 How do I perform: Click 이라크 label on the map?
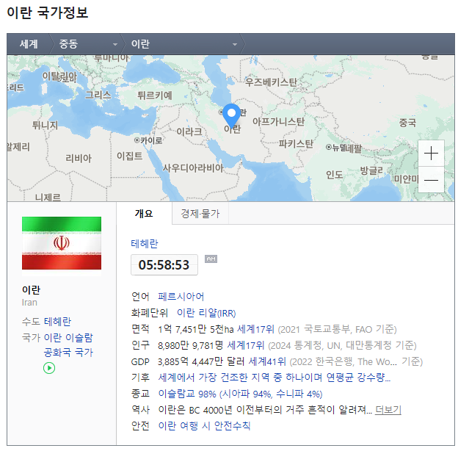click(x=189, y=131)
